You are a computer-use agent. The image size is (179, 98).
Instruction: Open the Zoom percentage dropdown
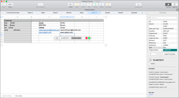10,5
